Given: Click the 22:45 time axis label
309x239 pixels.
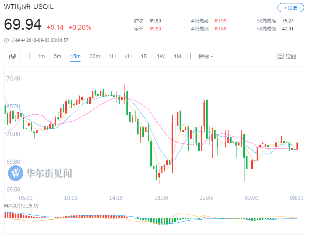Looking at the screenshot, I should (206, 198).
